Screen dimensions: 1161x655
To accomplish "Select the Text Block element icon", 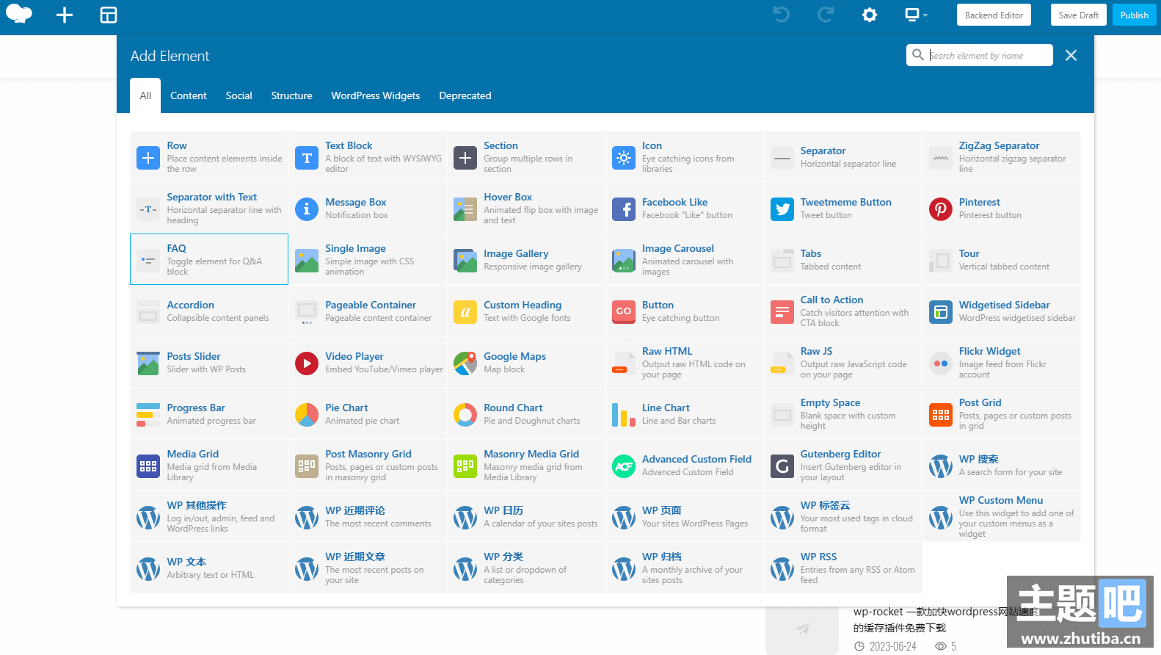I will 307,158.
